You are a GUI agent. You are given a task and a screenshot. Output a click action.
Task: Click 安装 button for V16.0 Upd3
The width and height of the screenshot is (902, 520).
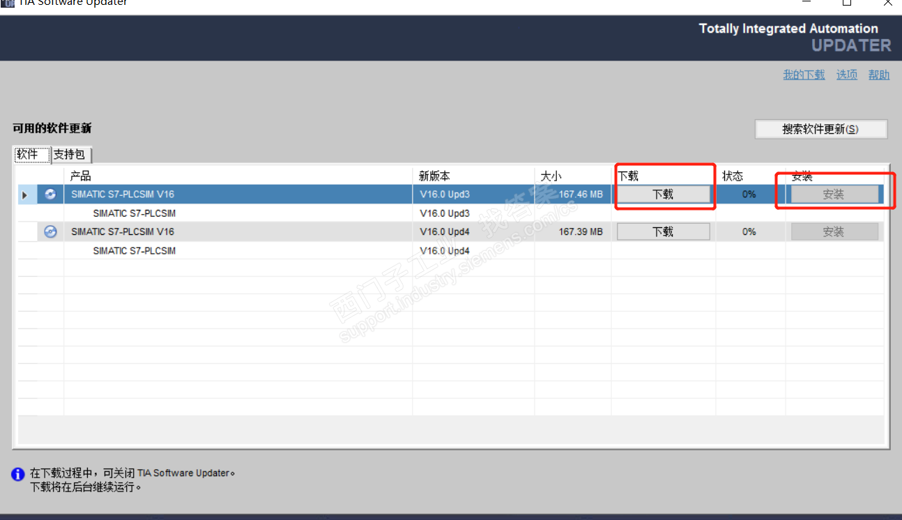point(834,194)
